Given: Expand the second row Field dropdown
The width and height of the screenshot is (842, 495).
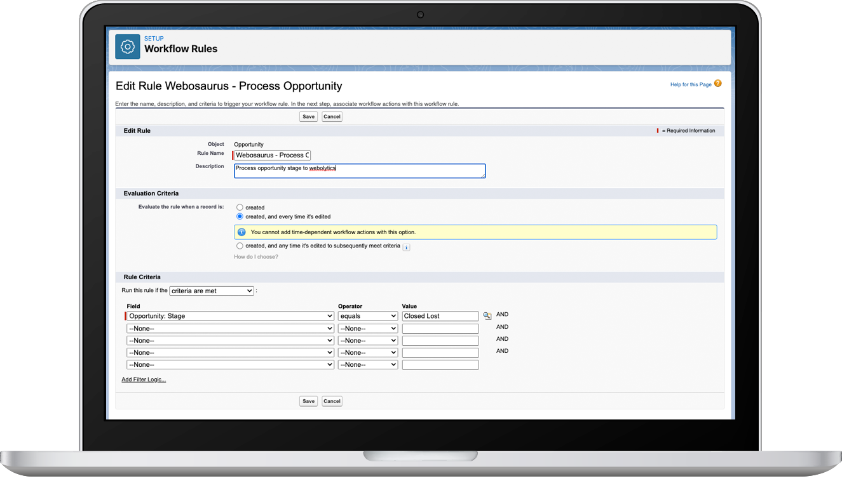Looking at the screenshot, I should click(x=230, y=328).
